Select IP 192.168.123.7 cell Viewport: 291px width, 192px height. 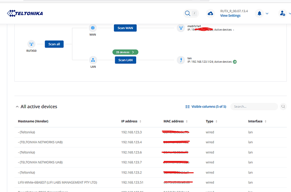point(132,163)
